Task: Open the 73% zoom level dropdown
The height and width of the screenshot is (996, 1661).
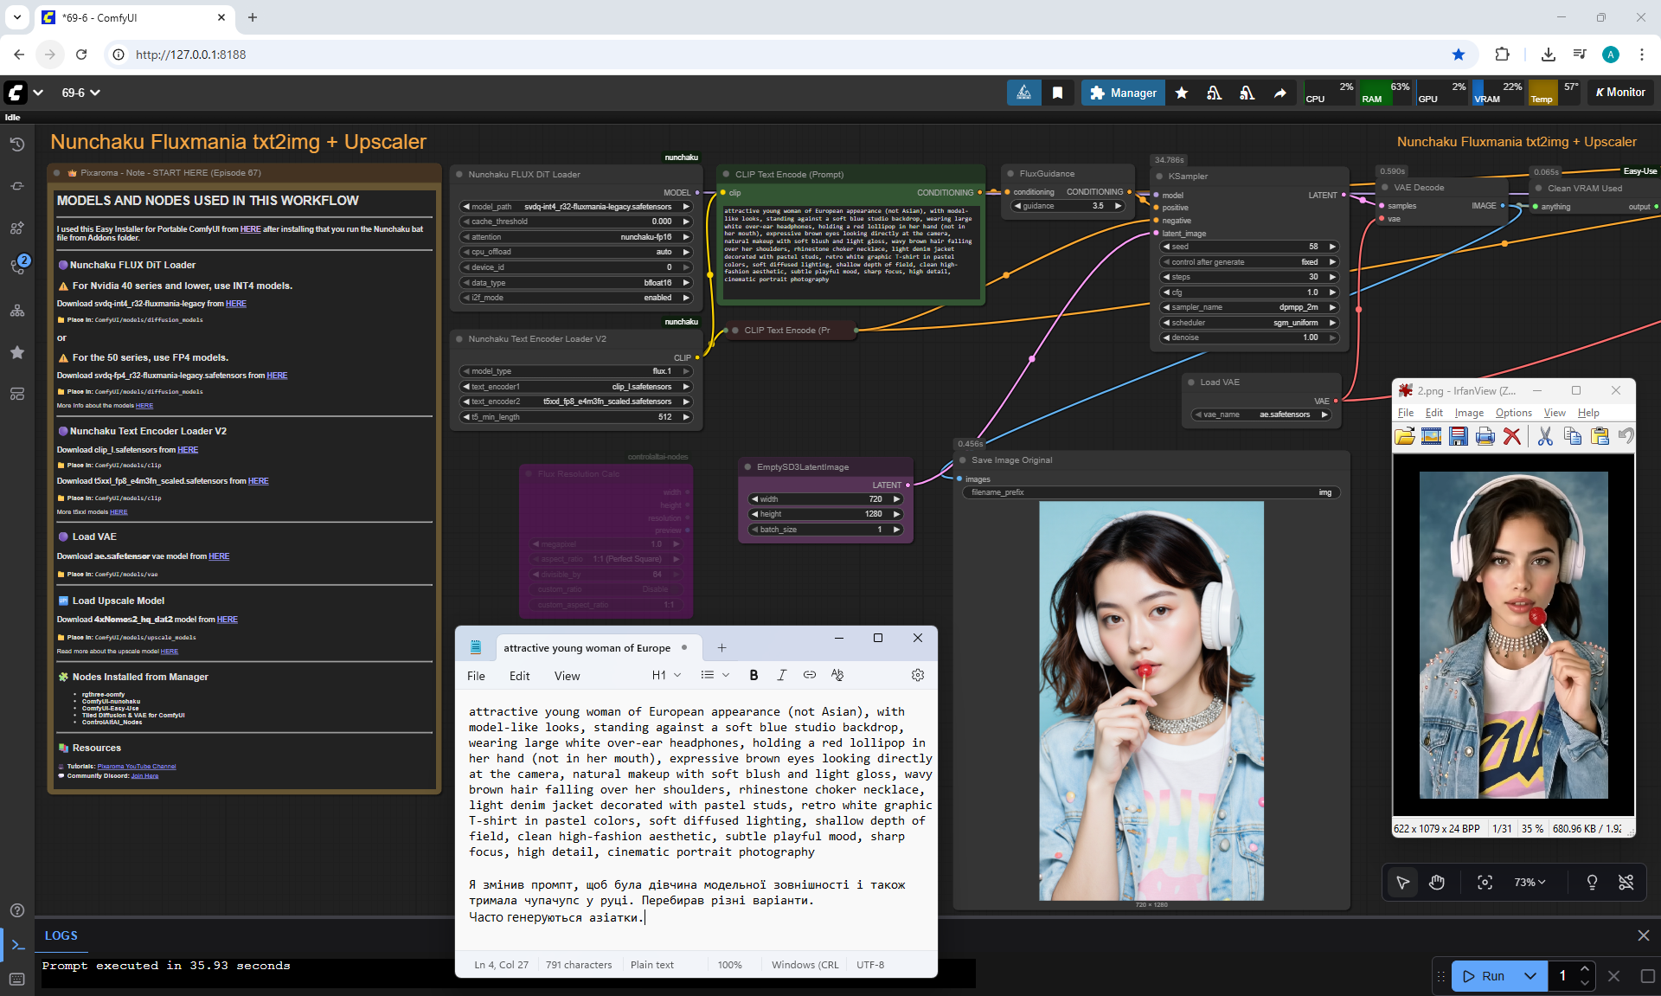Action: click(1530, 882)
